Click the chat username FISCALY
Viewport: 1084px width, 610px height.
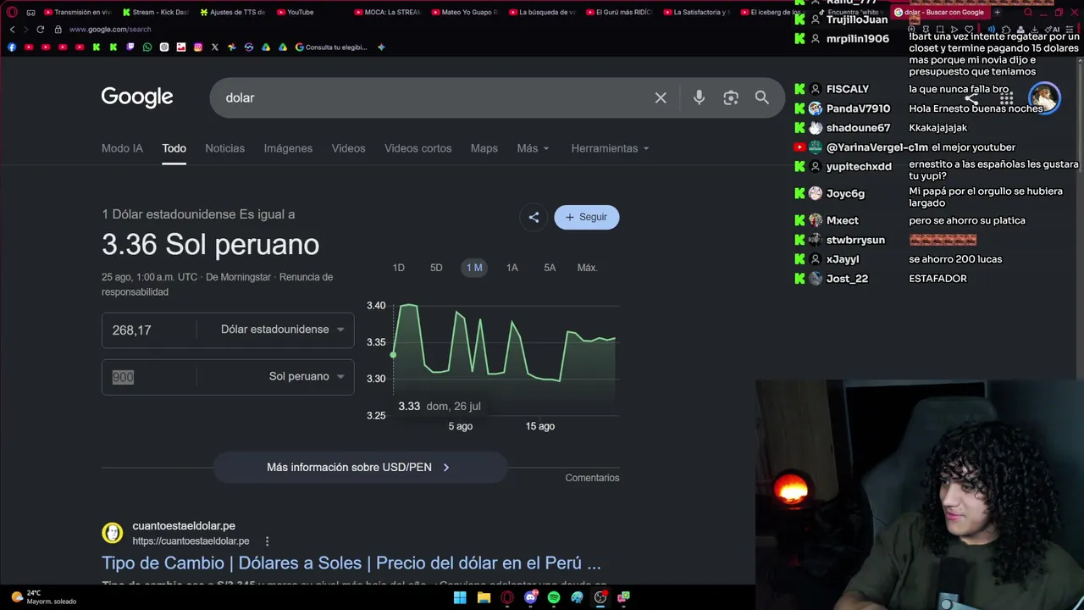(848, 89)
